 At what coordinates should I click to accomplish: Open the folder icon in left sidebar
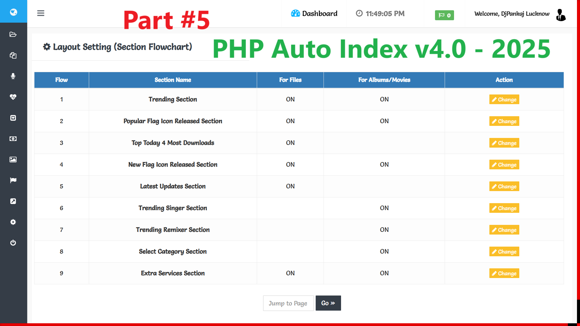pyautogui.click(x=14, y=34)
